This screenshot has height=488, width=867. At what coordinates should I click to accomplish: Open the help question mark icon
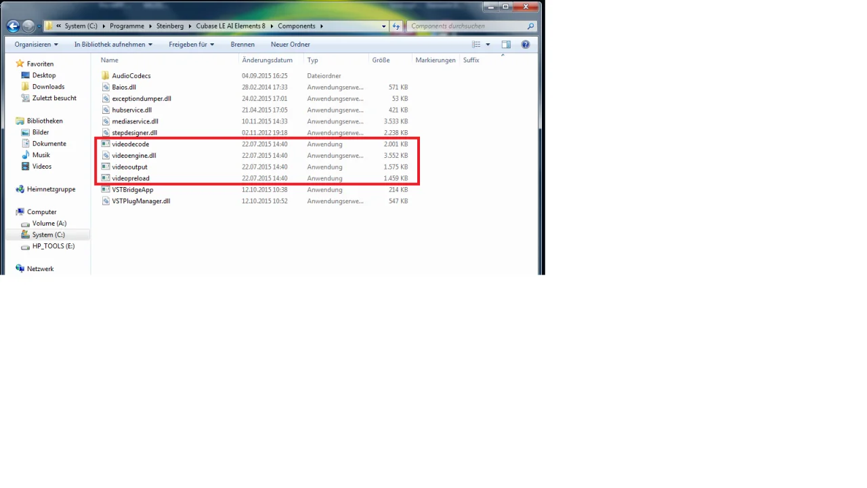coord(525,45)
